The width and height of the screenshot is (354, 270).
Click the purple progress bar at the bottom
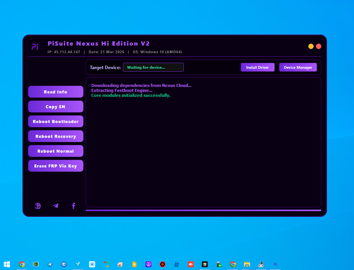pyautogui.click(x=203, y=210)
